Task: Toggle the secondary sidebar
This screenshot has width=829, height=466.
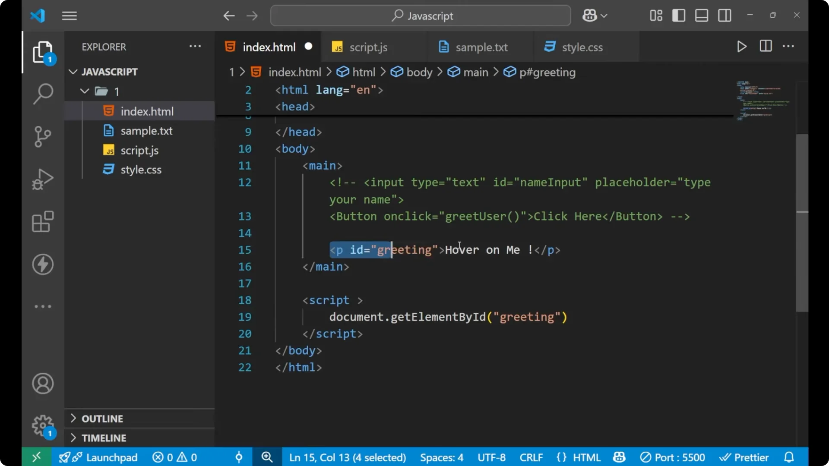Action: pos(725,15)
